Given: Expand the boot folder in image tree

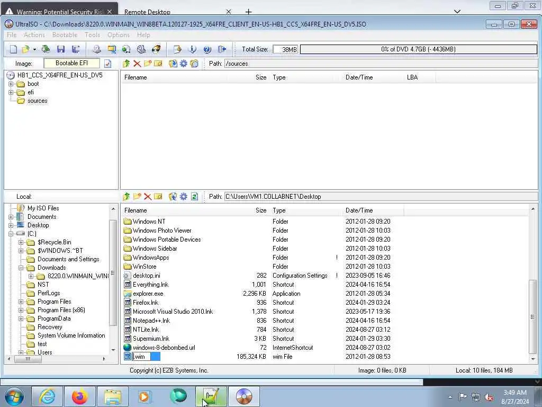Looking at the screenshot, I should coord(11,84).
